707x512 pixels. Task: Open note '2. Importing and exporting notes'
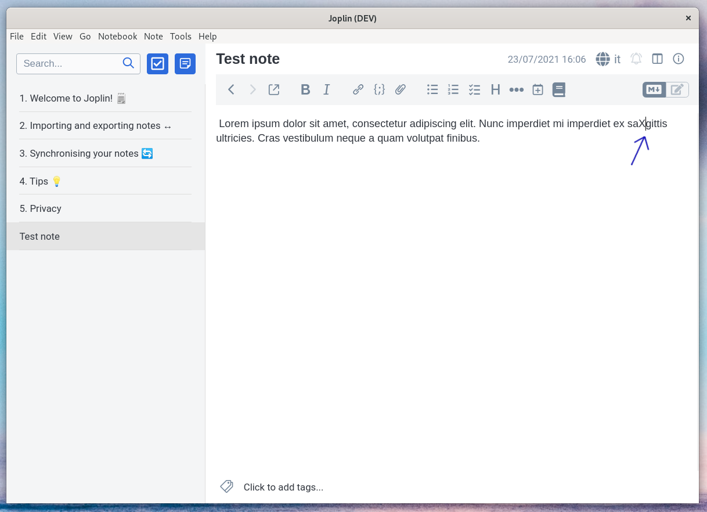point(106,125)
